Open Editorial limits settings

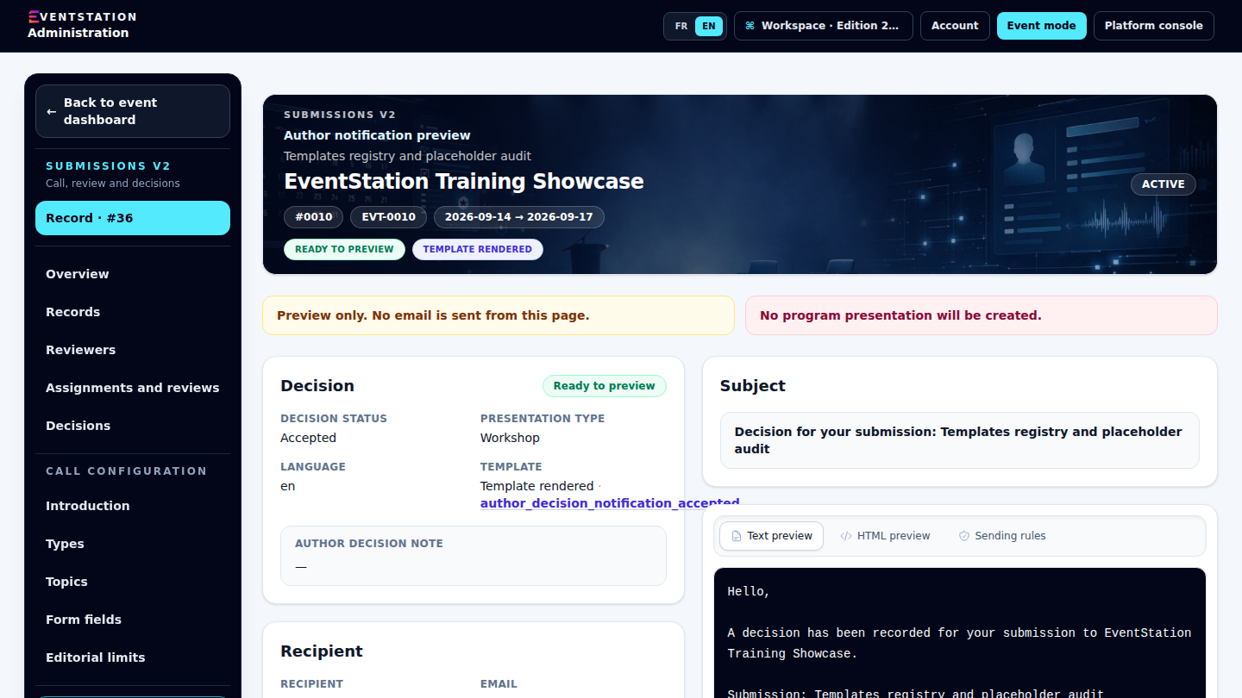coord(133,657)
